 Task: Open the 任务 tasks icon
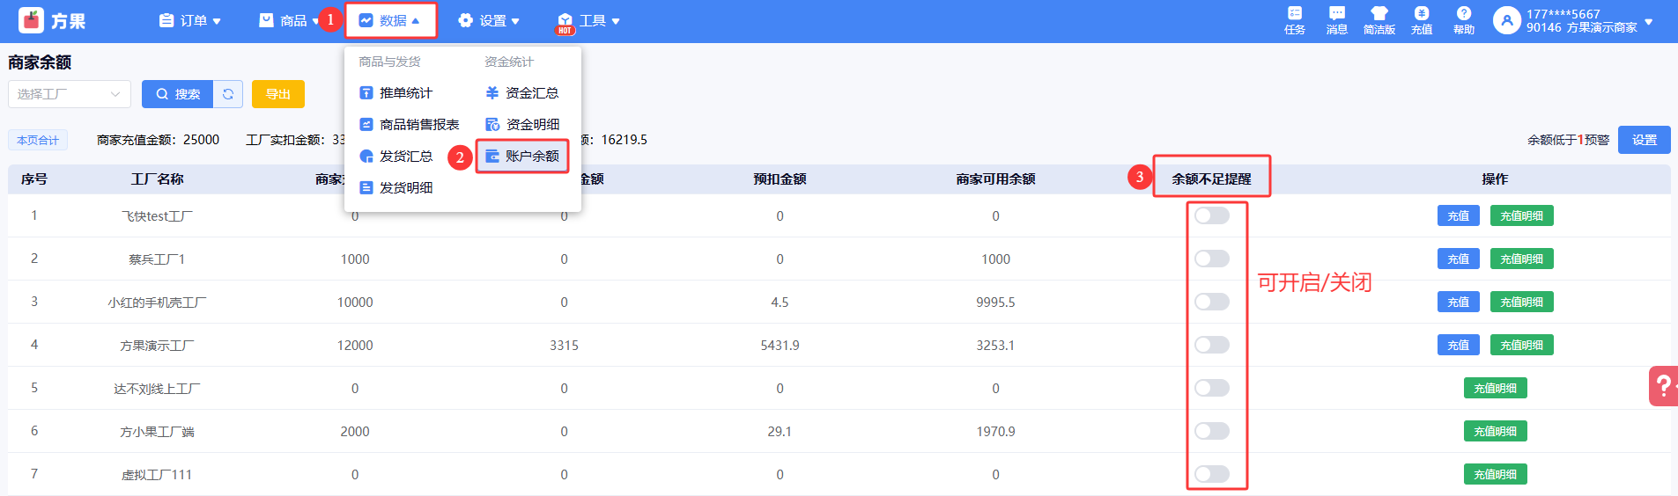click(1294, 13)
